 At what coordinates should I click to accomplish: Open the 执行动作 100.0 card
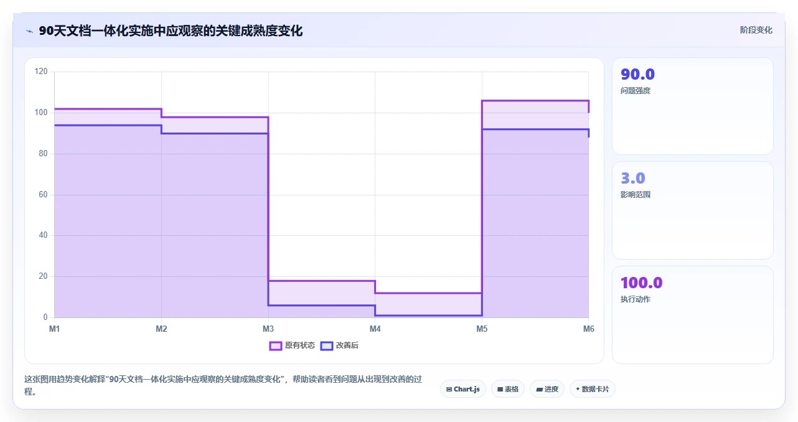[693, 315]
